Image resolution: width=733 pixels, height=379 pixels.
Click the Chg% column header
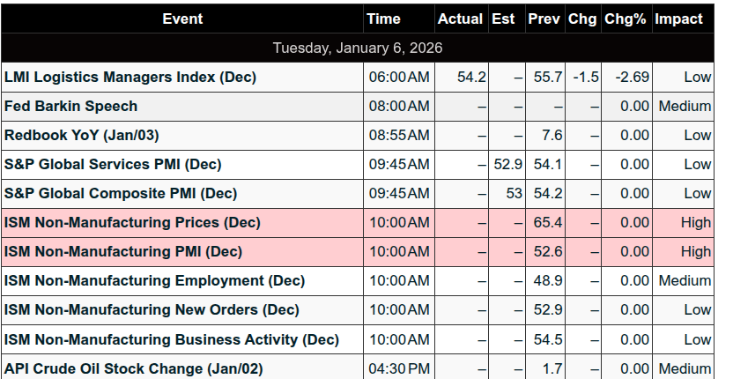point(626,19)
